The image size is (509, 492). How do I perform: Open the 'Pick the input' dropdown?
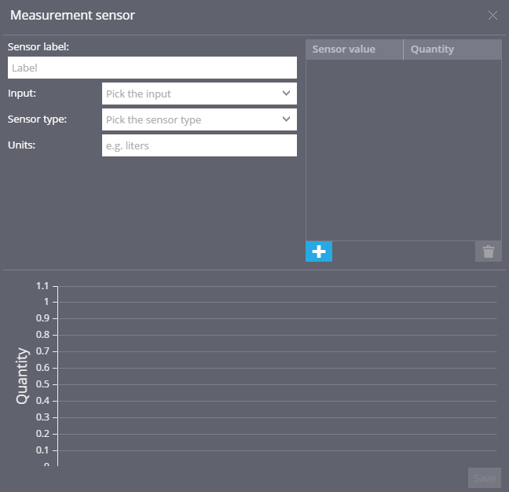pos(200,94)
